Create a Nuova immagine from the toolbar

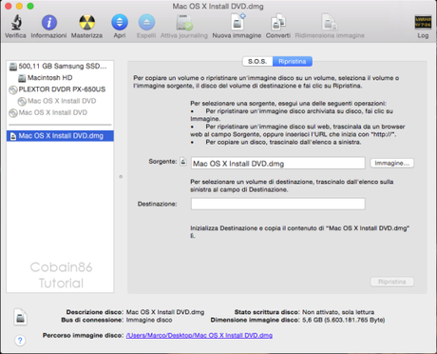click(x=237, y=22)
